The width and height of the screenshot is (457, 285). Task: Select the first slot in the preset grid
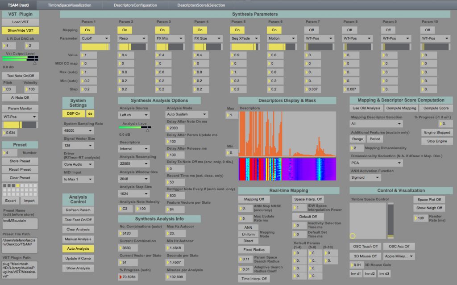tap(5, 186)
